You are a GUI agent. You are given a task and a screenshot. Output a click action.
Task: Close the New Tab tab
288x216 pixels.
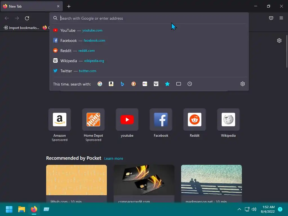click(x=58, y=6)
